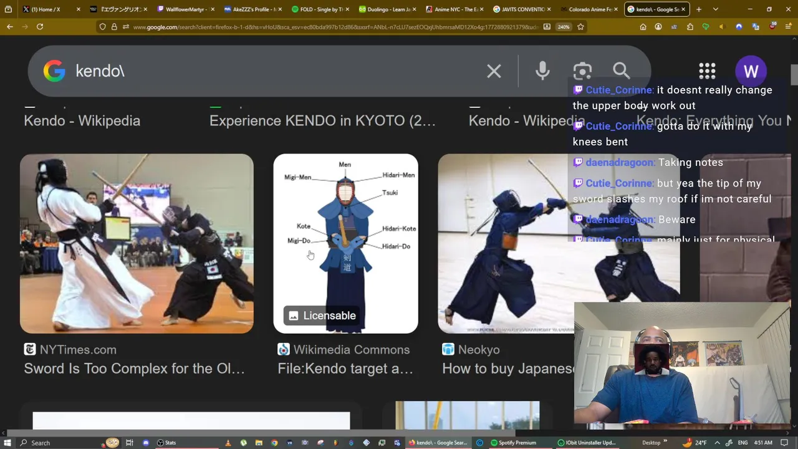
Task: Open 'Experience KENDO in KYOTO' result title
Action: tap(322, 121)
